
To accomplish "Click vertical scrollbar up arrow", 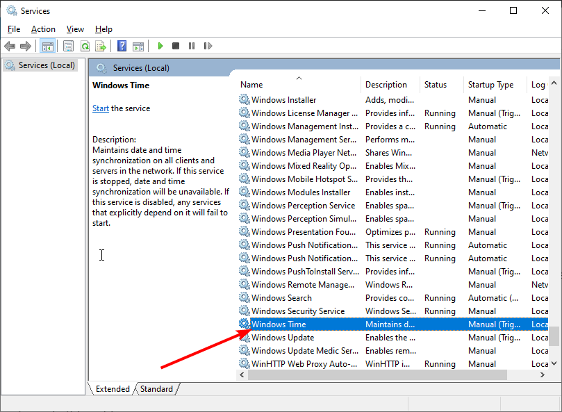I will point(554,83).
